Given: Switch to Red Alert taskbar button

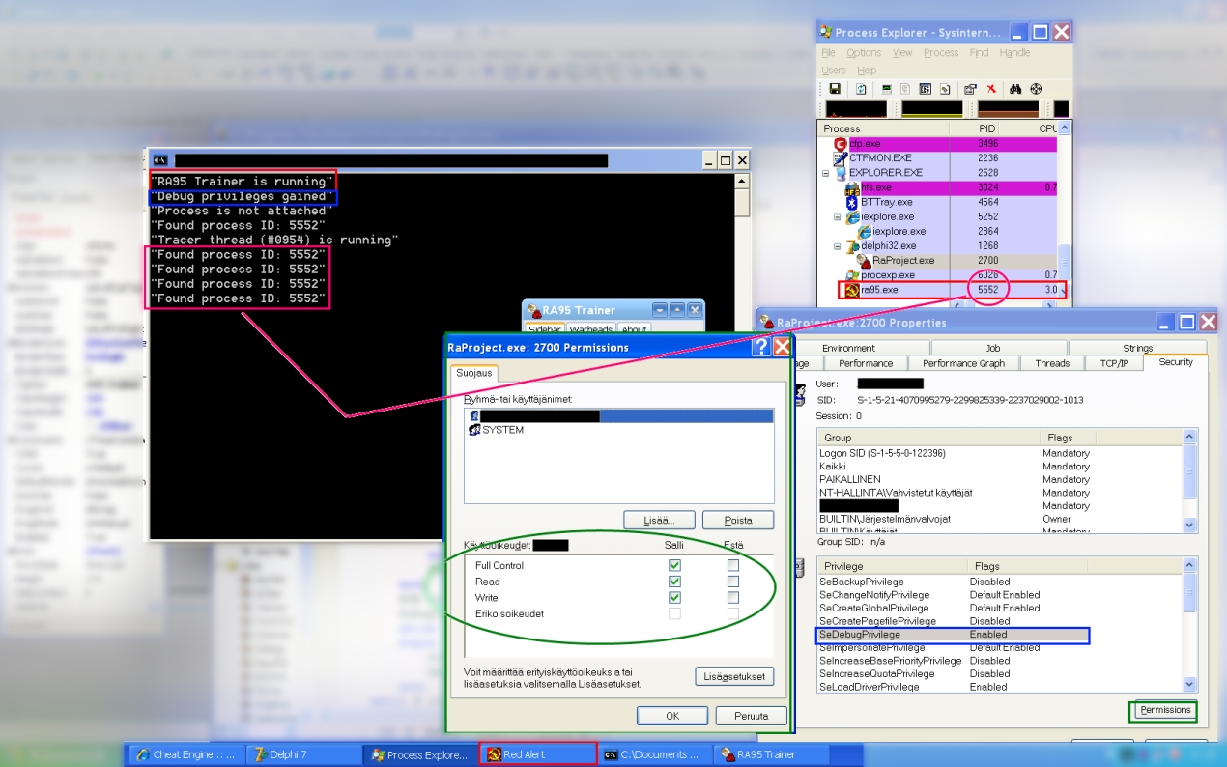Looking at the screenshot, I should [537, 754].
